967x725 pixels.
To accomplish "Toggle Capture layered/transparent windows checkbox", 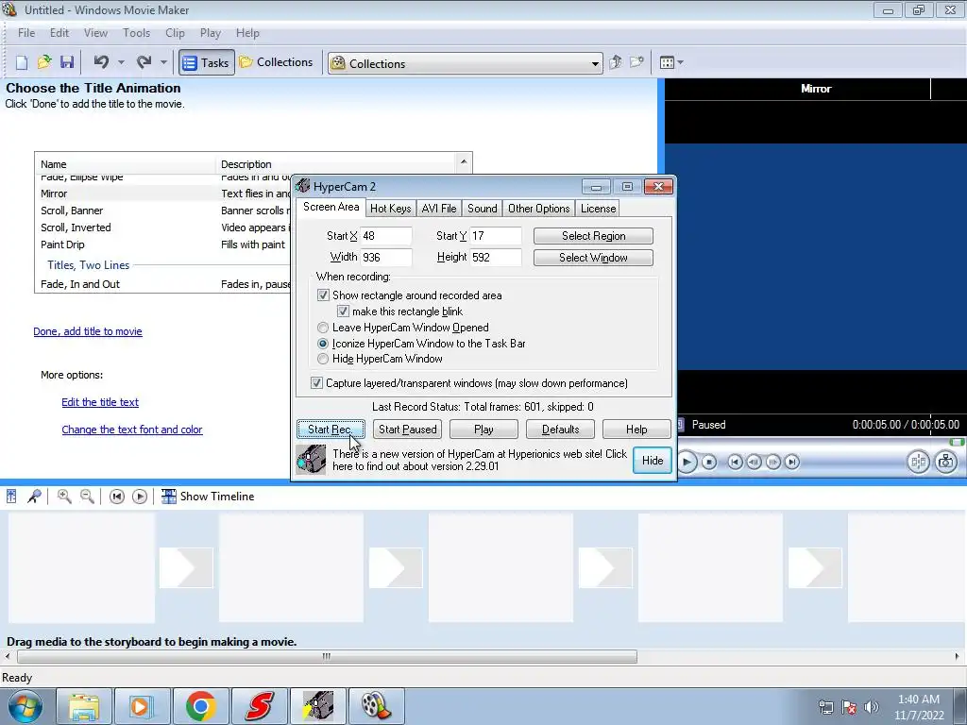I will coord(316,383).
